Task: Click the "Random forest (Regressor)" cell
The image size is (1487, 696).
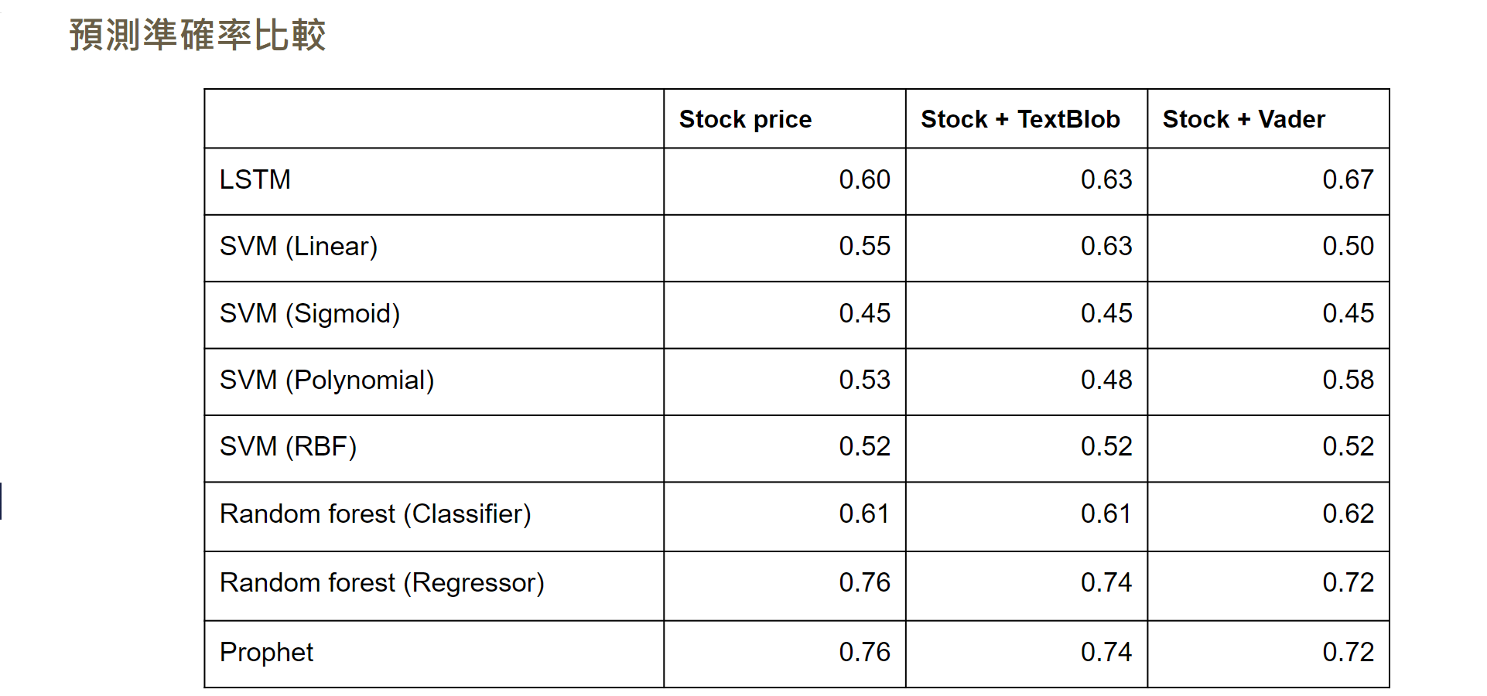Action: tap(382, 583)
